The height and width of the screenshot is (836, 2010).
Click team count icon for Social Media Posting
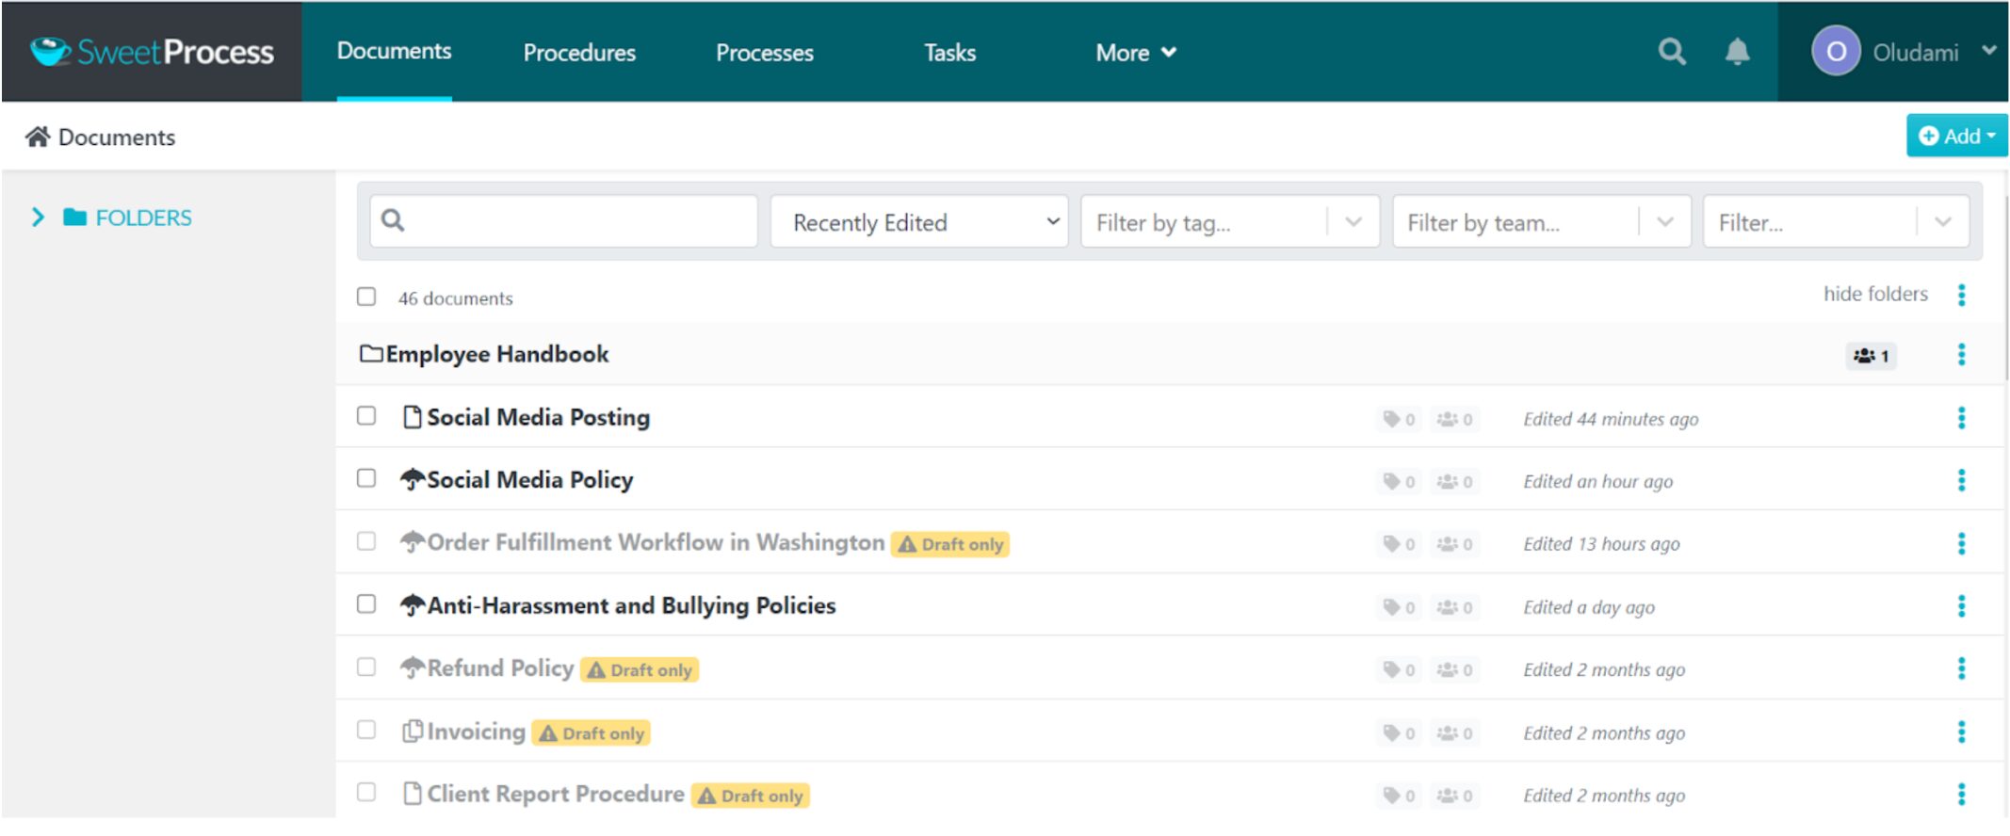pos(1454,419)
